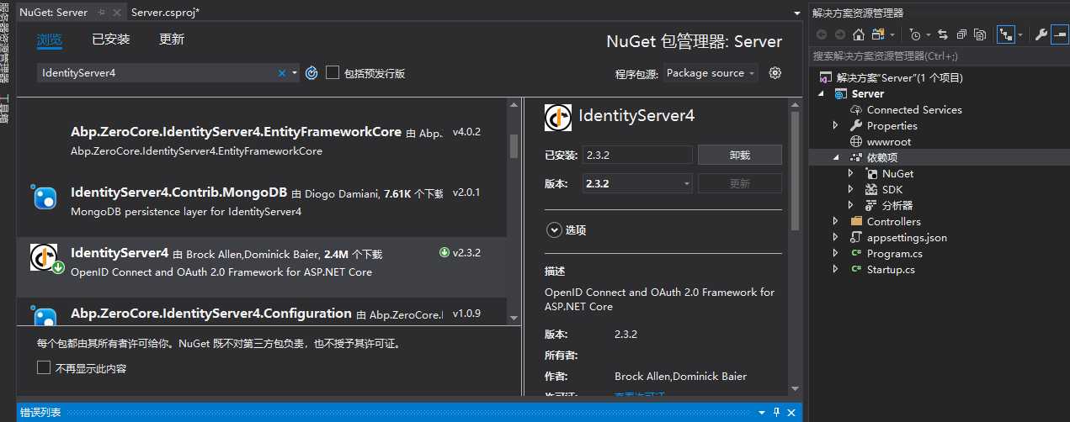Click Solution Explorer Back arrow
Viewport: 1070px width, 422px height.
(822, 34)
